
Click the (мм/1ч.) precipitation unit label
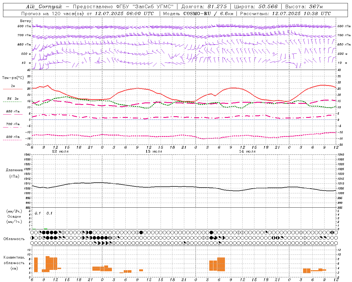coord(14,222)
